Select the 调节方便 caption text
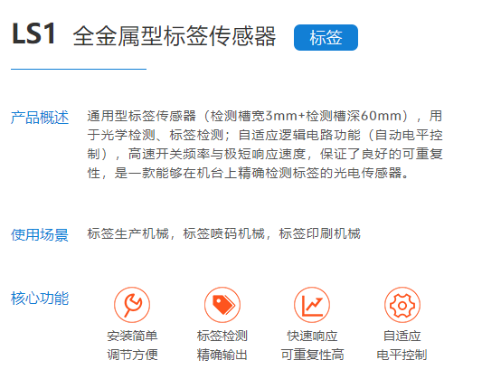The height and width of the screenshot is (370, 482). (x=132, y=355)
